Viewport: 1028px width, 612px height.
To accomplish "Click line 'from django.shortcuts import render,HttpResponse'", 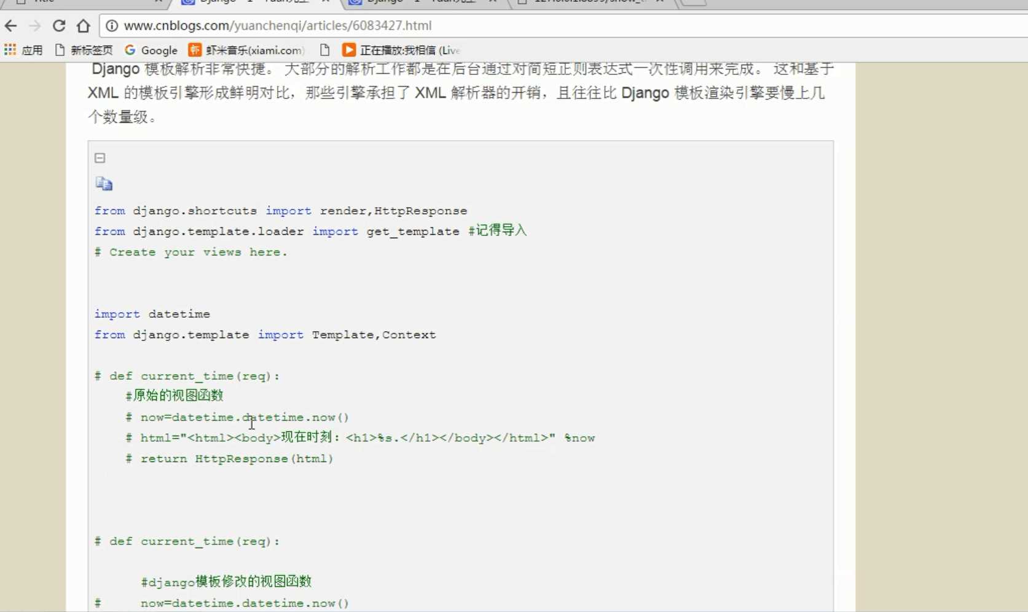I will point(281,211).
